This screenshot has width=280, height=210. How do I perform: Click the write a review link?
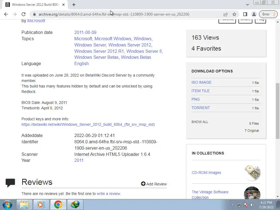(x=108, y=194)
